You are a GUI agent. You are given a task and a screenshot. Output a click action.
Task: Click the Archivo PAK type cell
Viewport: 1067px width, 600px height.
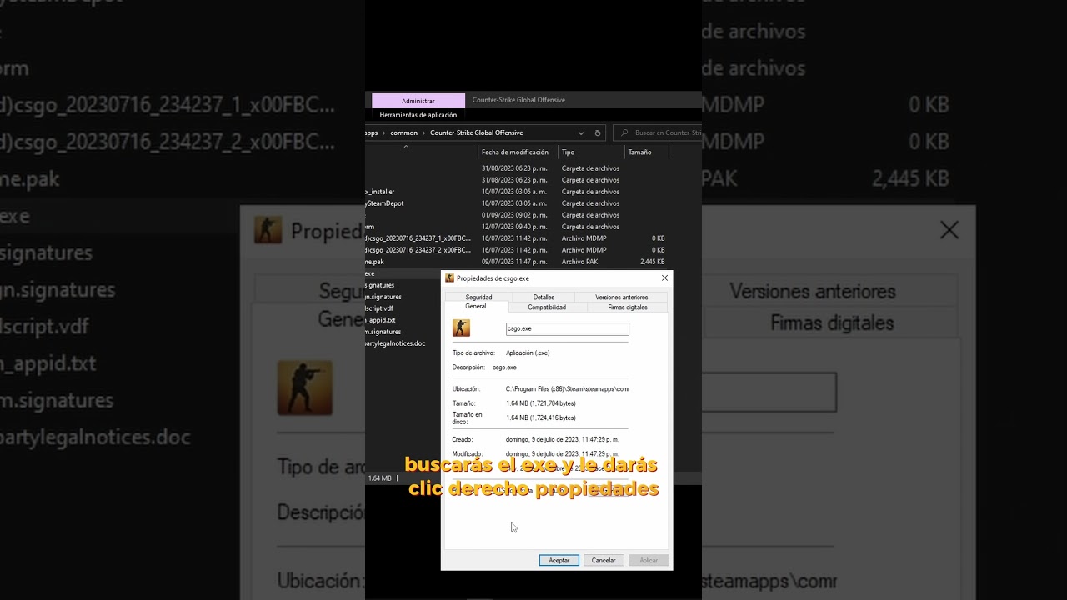tap(579, 262)
